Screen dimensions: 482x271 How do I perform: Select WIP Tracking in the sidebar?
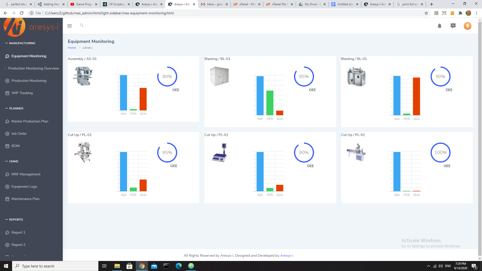pos(22,93)
